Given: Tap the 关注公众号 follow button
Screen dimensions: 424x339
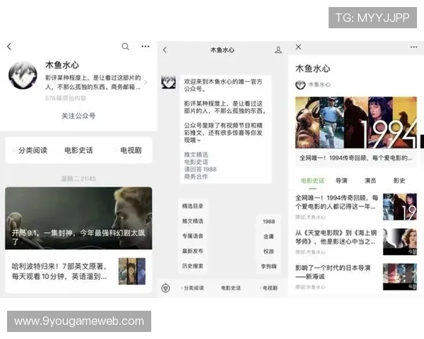Looking at the screenshot, I should [x=78, y=116].
